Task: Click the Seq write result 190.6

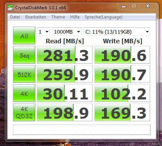Action: click(122, 55)
